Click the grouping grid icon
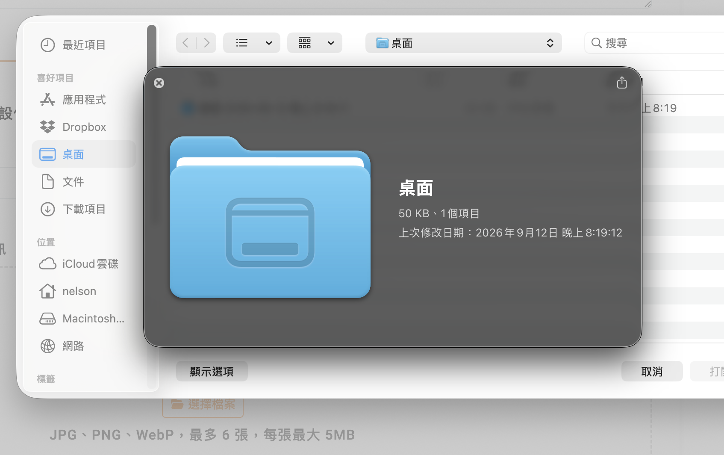This screenshot has width=724, height=455. coord(305,43)
